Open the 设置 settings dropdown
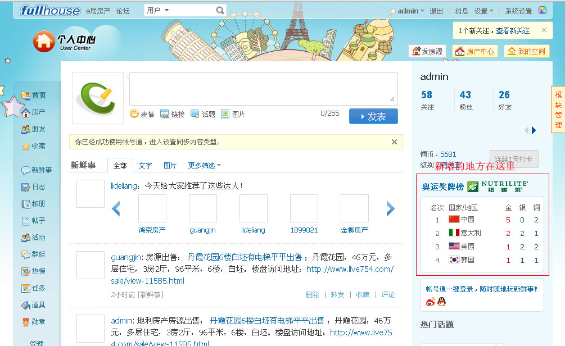565x346 pixels. pos(483,11)
